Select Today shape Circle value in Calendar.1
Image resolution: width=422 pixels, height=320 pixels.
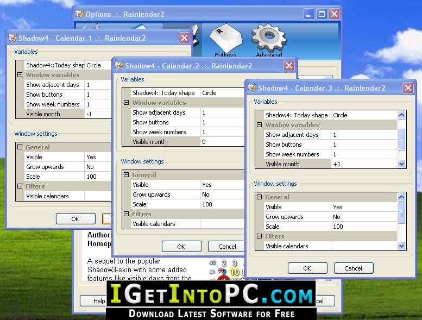98,65
